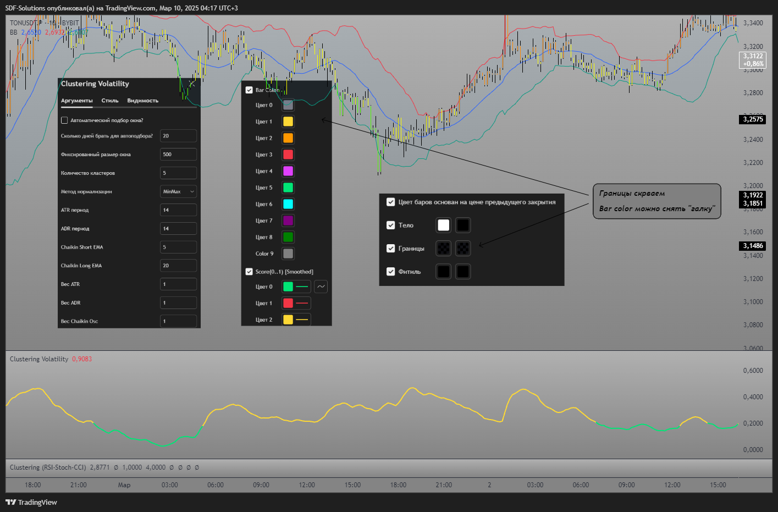
Task: Pick the Bar Color Цвет 3 red swatch
Action: coord(288,155)
